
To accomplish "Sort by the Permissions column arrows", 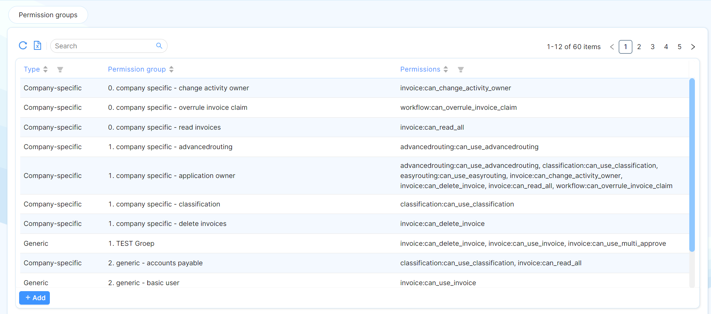I will click(x=446, y=69).
